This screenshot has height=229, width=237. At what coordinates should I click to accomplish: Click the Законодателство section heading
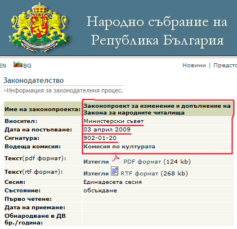point(34,81)
